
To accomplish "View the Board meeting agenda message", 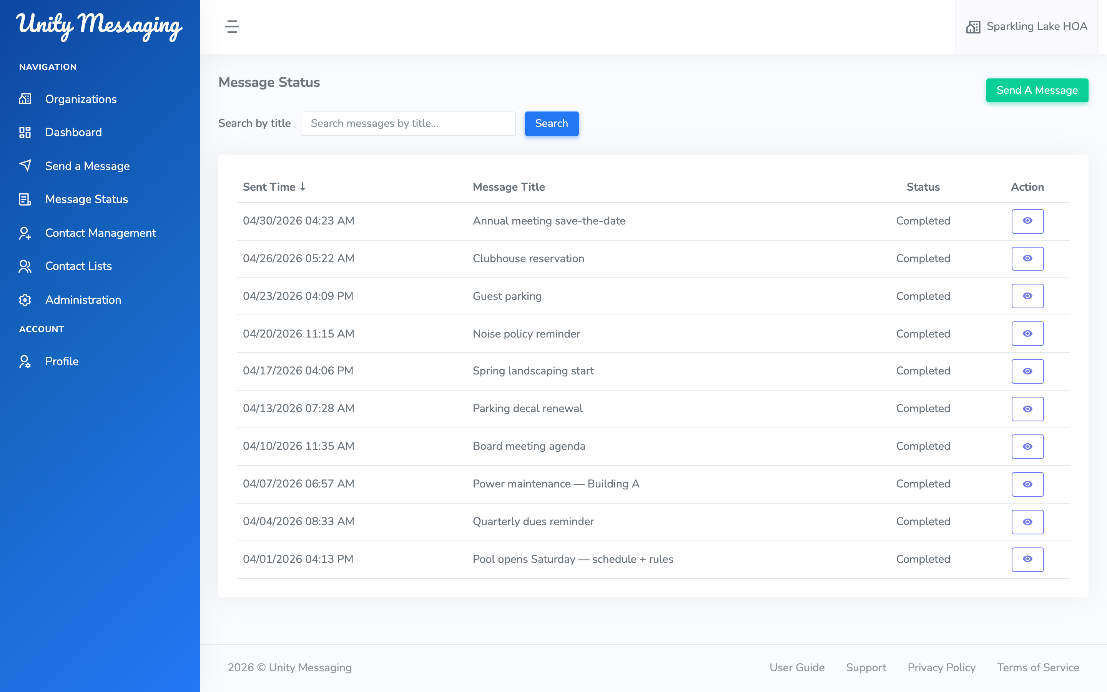I will (1027, 446).
